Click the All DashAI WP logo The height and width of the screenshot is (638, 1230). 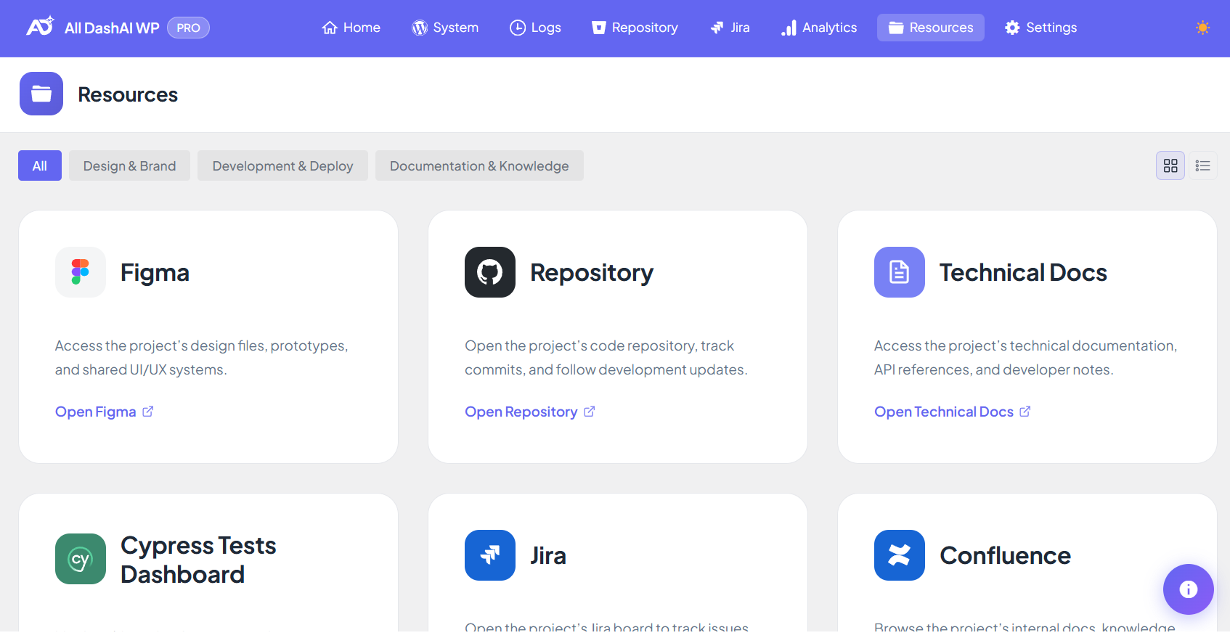(41, 28)
